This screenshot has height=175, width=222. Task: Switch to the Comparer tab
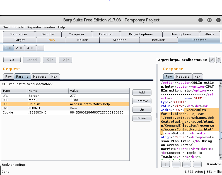pos(77,34)
